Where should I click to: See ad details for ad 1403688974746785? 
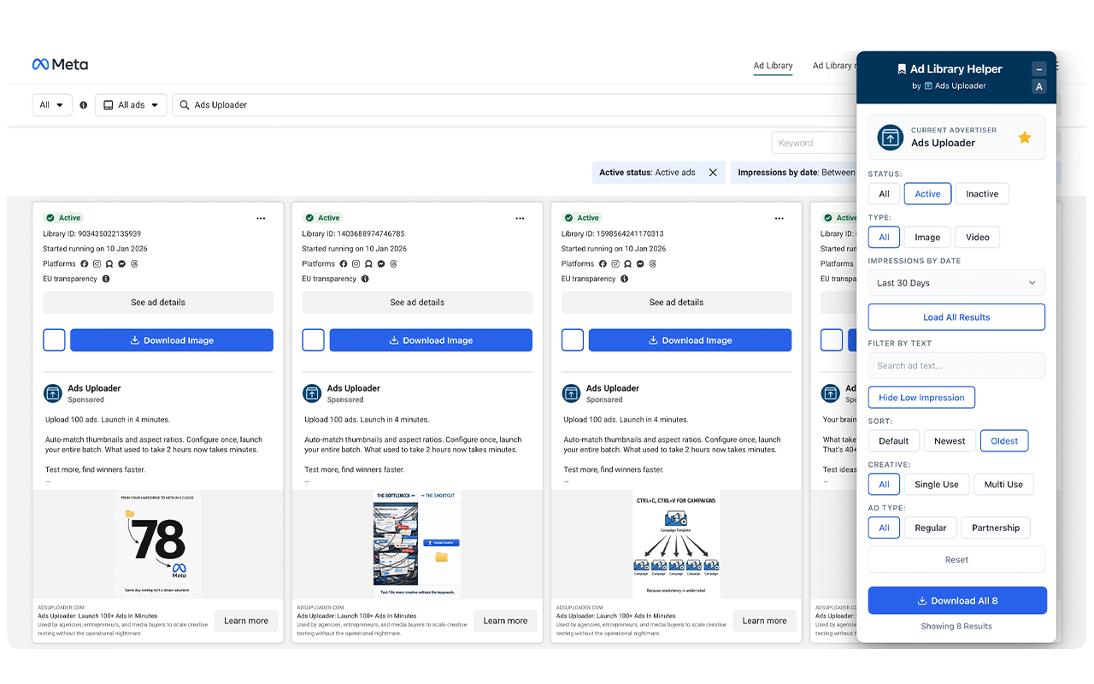click(x=417, y=303)
